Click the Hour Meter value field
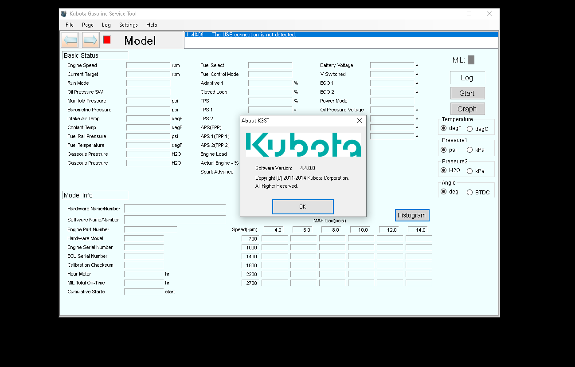The width and height of the screenshot is (575, 367). tap(144, 274)
